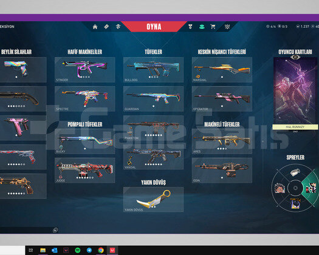Select the Odin machine gun card
Image resolution: width=319 pixels, height=255 pixels.
tap(222, 171)
